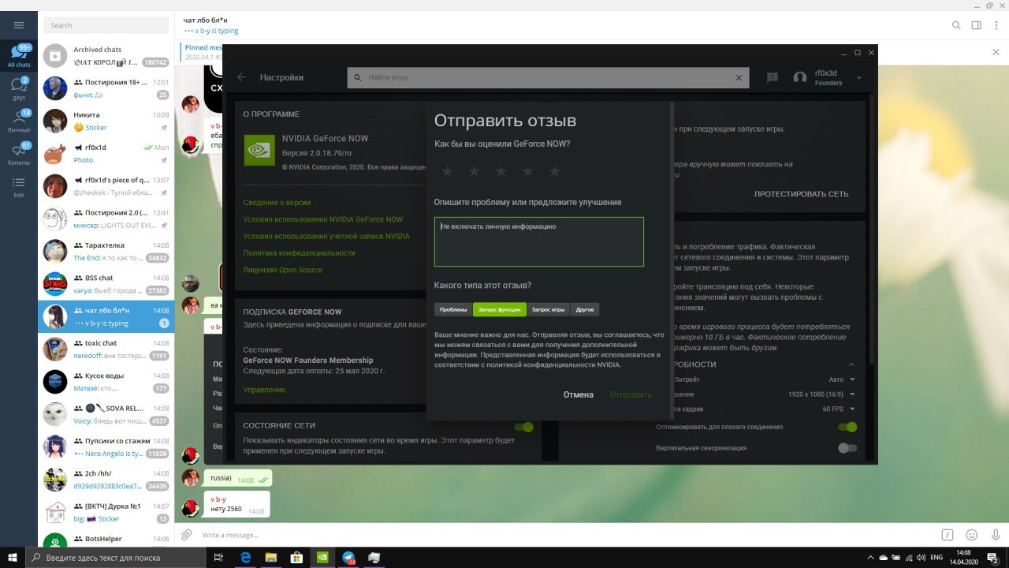The image size is (1009, 568).
Task: Click ПРОТЕСТИРОВАТЬ СЕТЬ button
Action: pos(801,194)
